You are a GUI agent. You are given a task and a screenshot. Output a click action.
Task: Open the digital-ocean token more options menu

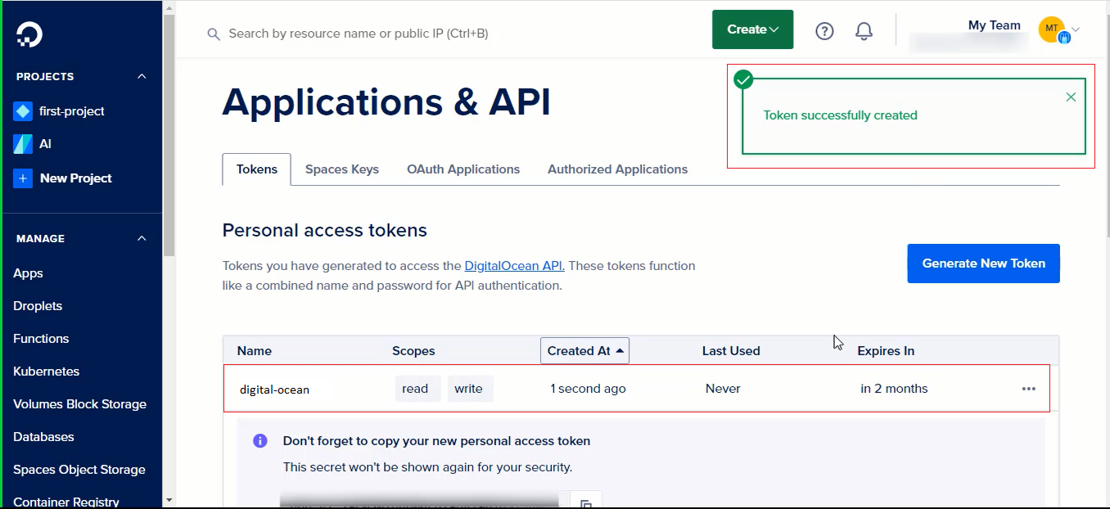[1029, 389]
